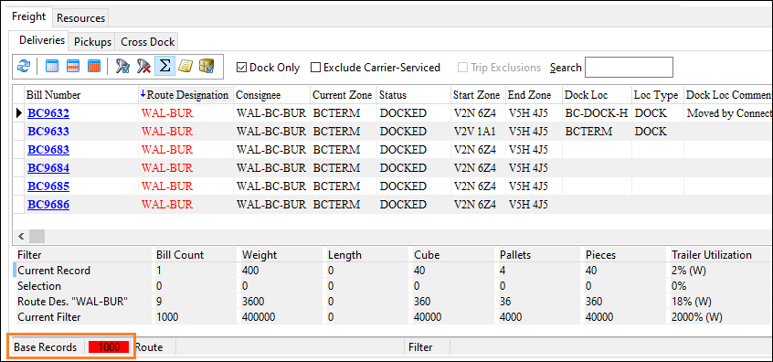Click the filter funnel with red X icon
773x362 pixels.
click(143, 67)
